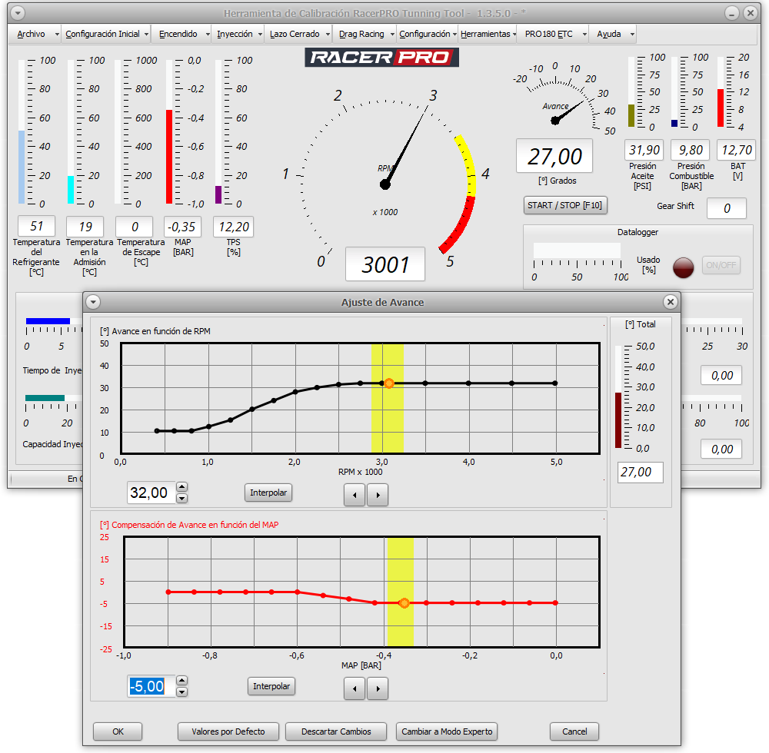The height and width of the screenshot is (753, 769).
Task: Move to previous MAP curve point
Action: click(355, 688)
